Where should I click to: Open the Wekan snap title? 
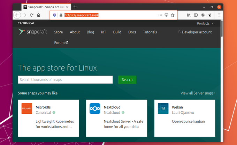click(x=177, y=107)
